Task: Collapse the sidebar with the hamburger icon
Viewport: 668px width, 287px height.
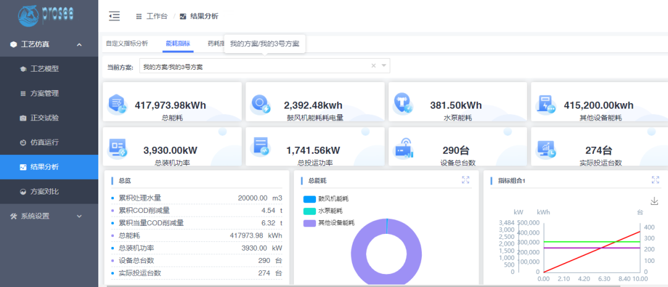Action: (114, 16)
